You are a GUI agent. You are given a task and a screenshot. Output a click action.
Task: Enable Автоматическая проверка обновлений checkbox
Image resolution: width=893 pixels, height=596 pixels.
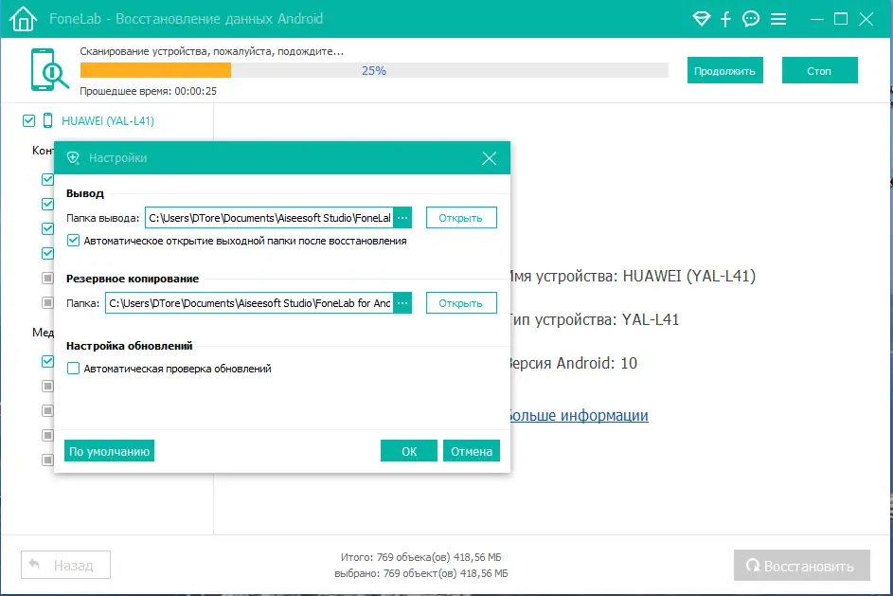click(x=73, y=368)
